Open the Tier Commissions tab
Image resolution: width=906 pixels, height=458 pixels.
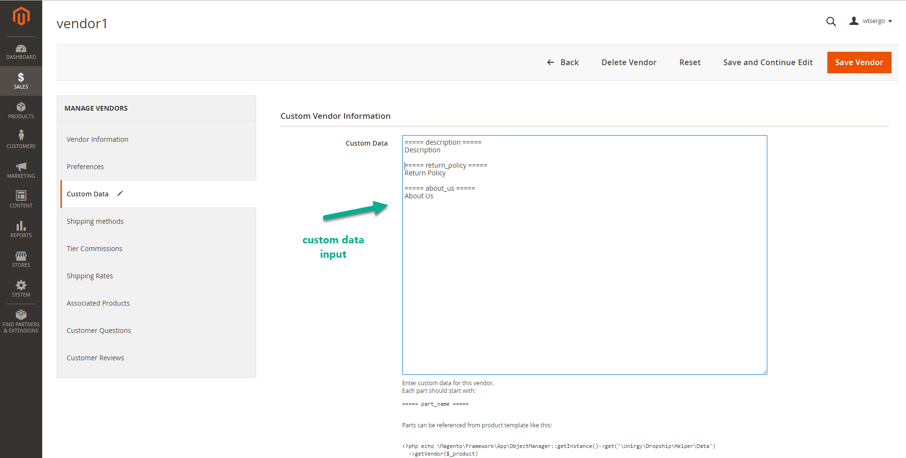[x=156, y=249]
